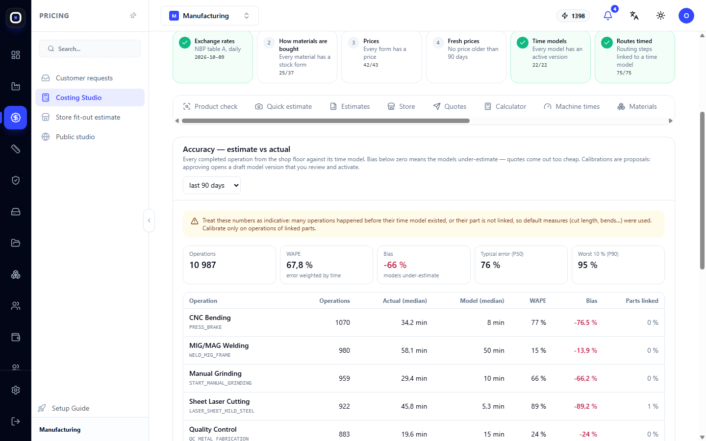Open the last 90 days dropdown
Screen dimensions: 706x441
click(212, 185)
